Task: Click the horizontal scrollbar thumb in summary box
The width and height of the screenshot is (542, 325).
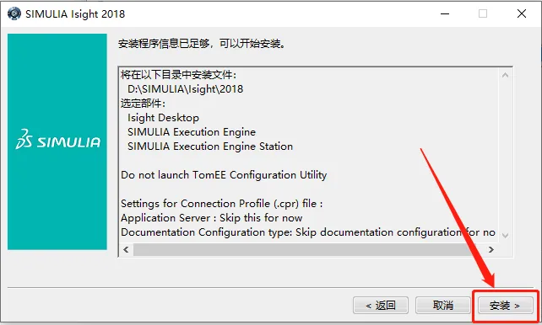Action: click(x=305, y=249)
